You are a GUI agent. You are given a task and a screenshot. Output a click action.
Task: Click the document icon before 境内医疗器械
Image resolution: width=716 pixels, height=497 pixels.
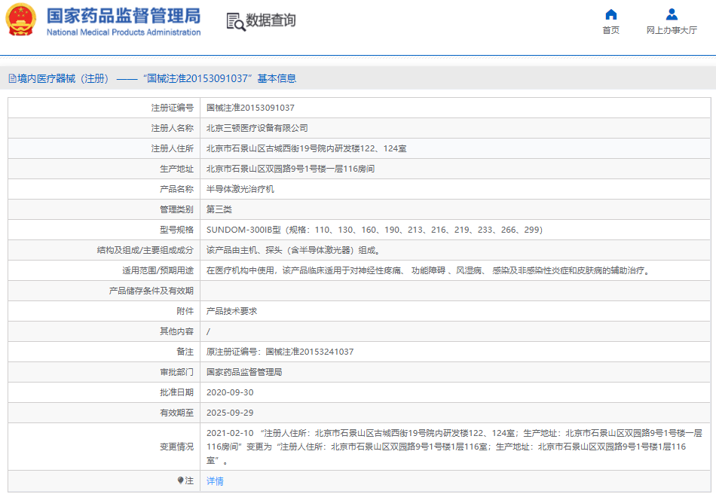coord(12,78)
